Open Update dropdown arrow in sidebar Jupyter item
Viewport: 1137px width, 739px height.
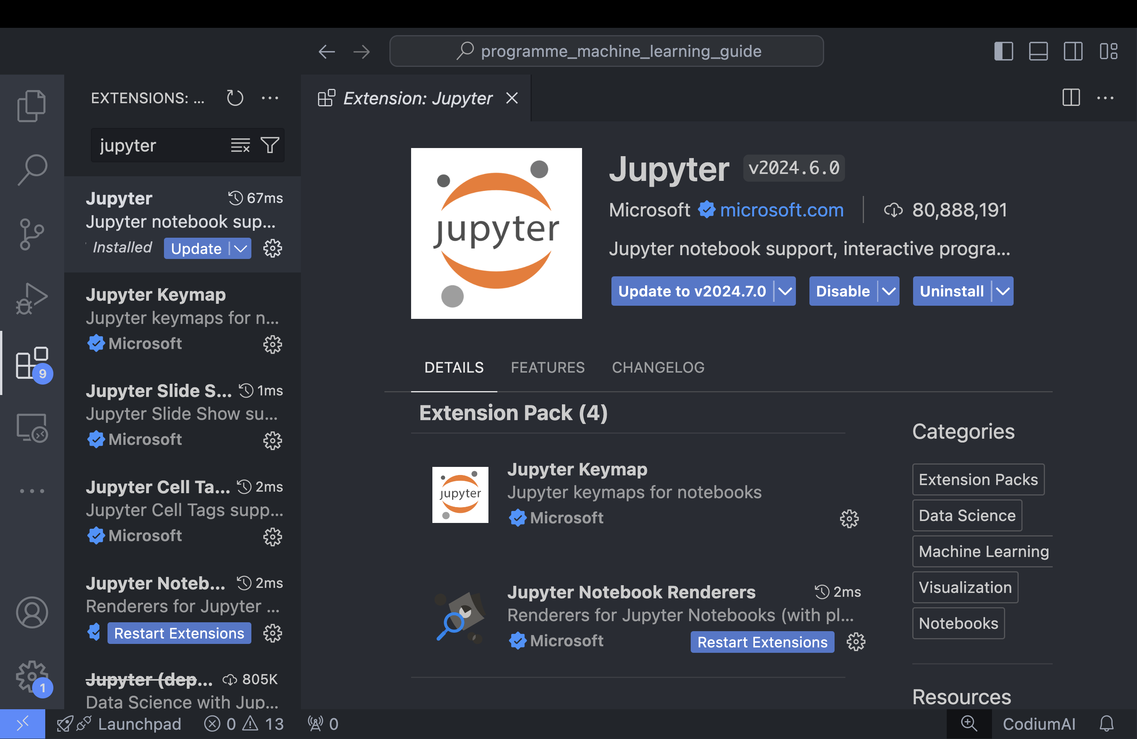coord(240,248)
